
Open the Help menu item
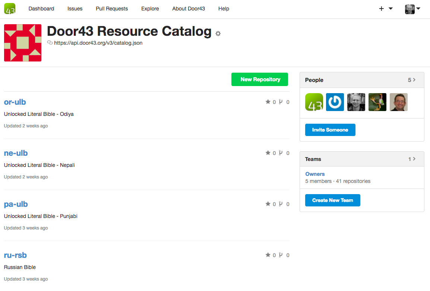click(224, 9)
